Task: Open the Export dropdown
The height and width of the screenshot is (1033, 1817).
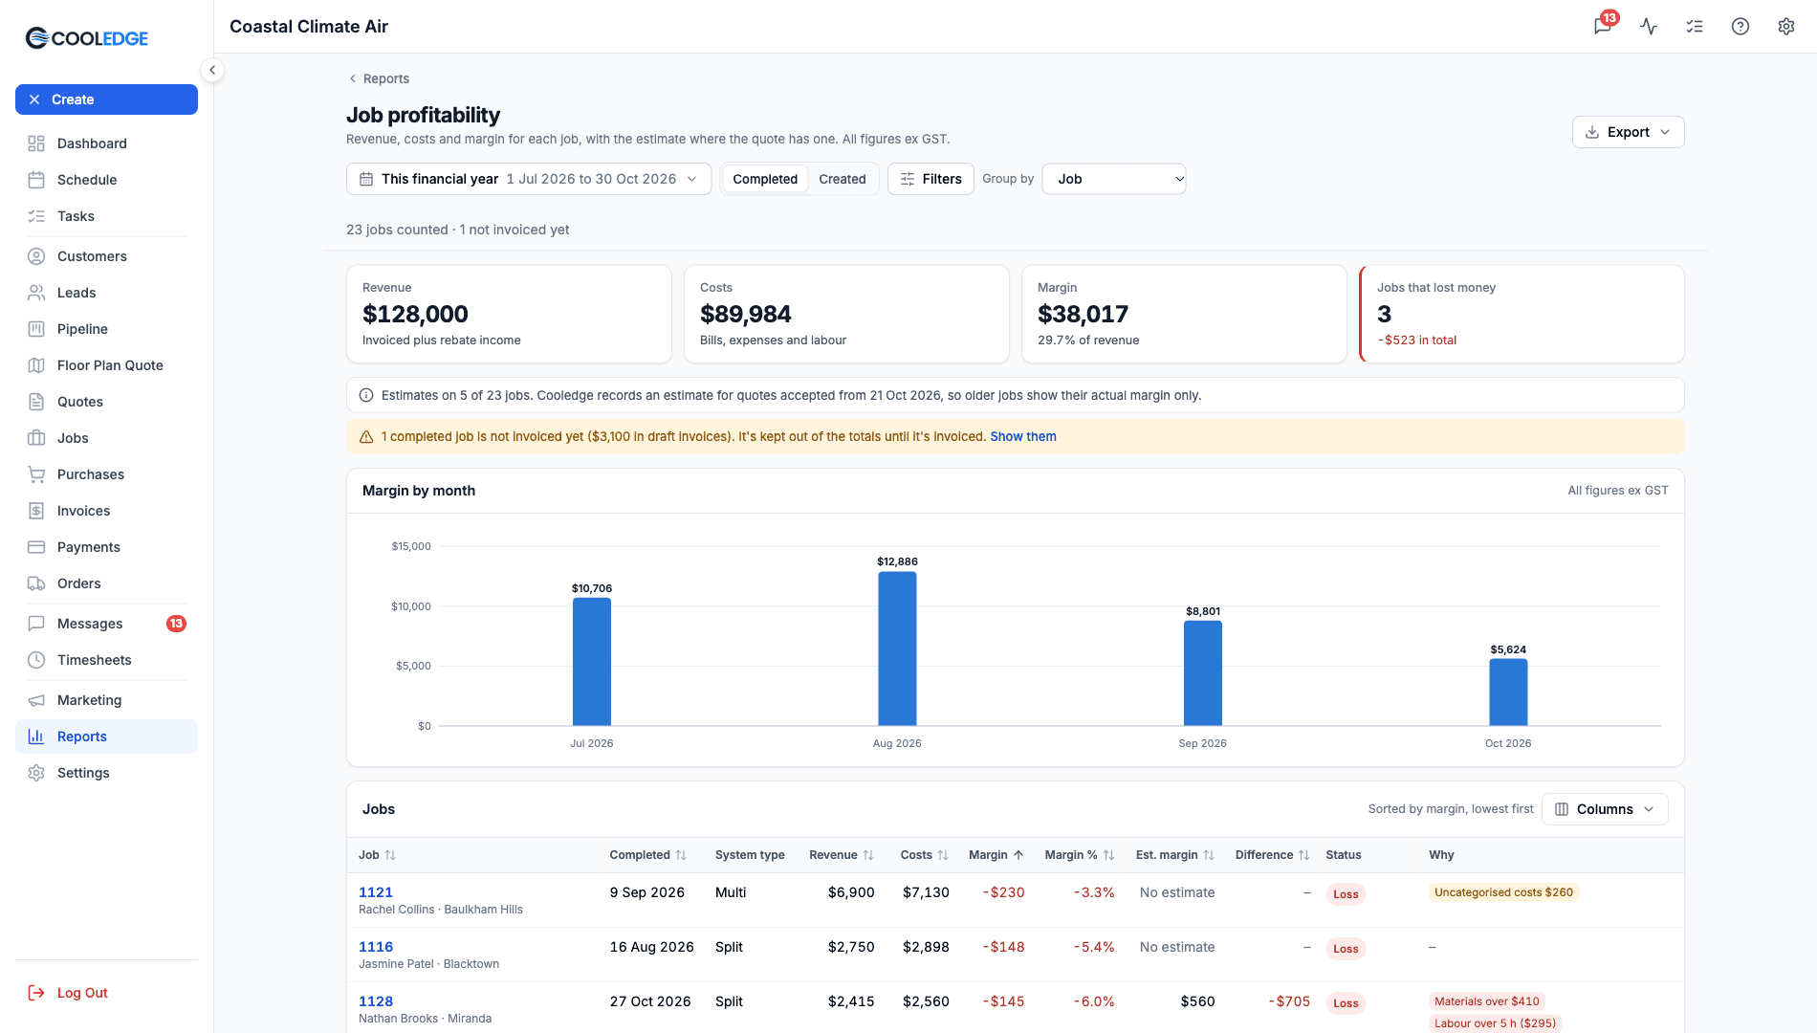Action: 1628,132
